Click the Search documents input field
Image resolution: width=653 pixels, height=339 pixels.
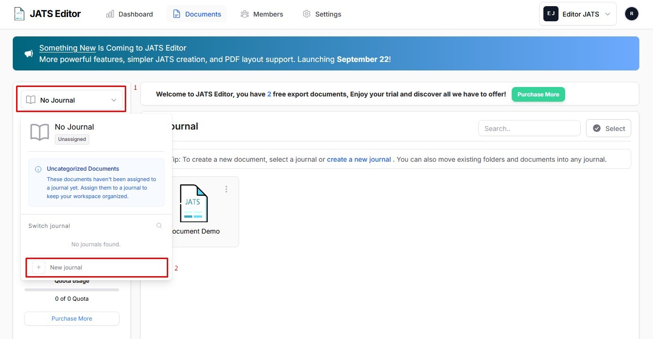pos(529,128)
